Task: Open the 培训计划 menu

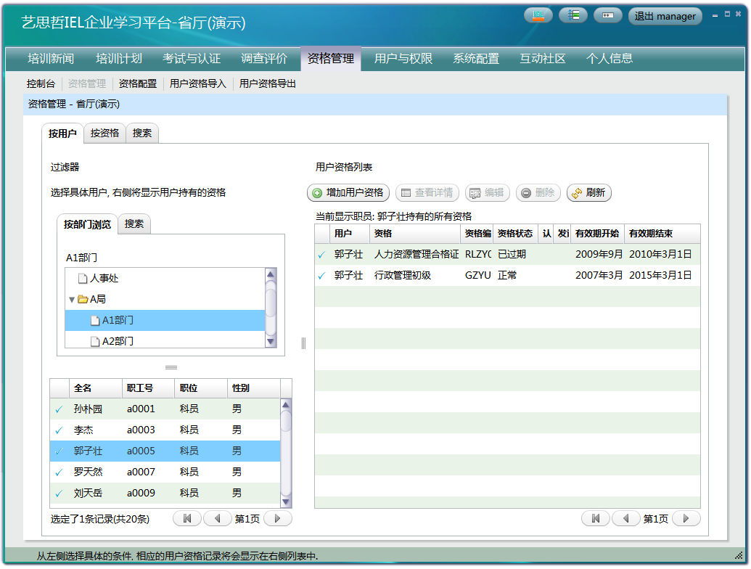Action: [x=119, y=59]
